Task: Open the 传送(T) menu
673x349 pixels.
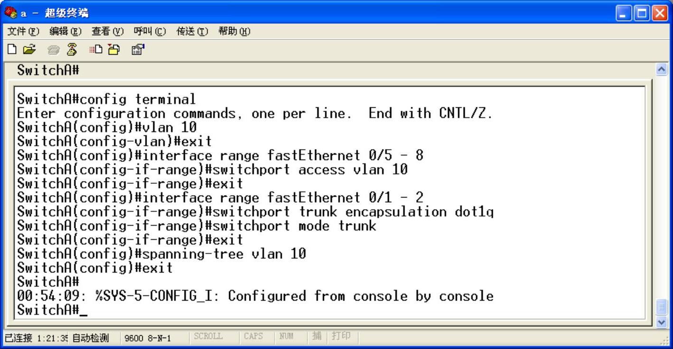Action: pyautogui.click(x=192, y=31)
